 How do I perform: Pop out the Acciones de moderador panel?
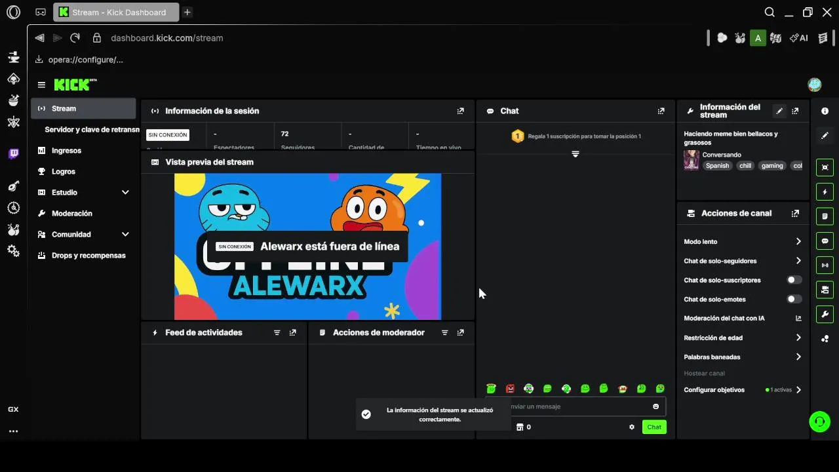tap(460, 332)
